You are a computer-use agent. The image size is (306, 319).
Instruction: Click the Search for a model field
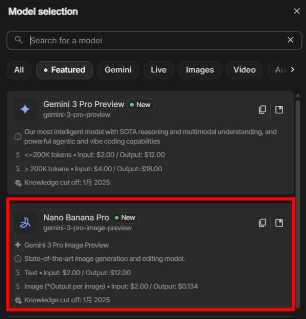click(154, 40)
